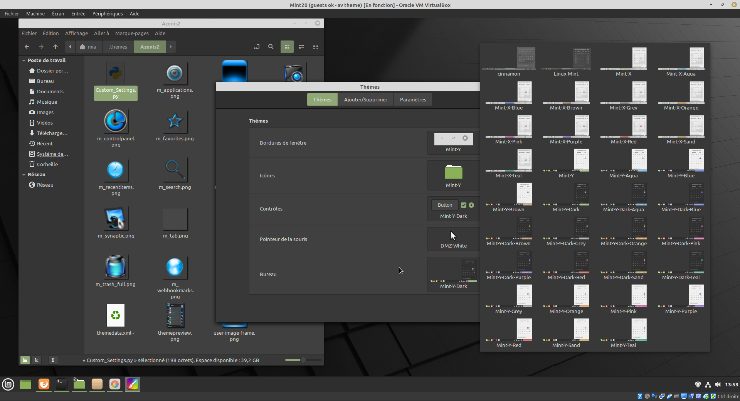The image size is (740, 401).
Task: Select the m_webbookmarks.png globe icon
Action: (175, 267)
